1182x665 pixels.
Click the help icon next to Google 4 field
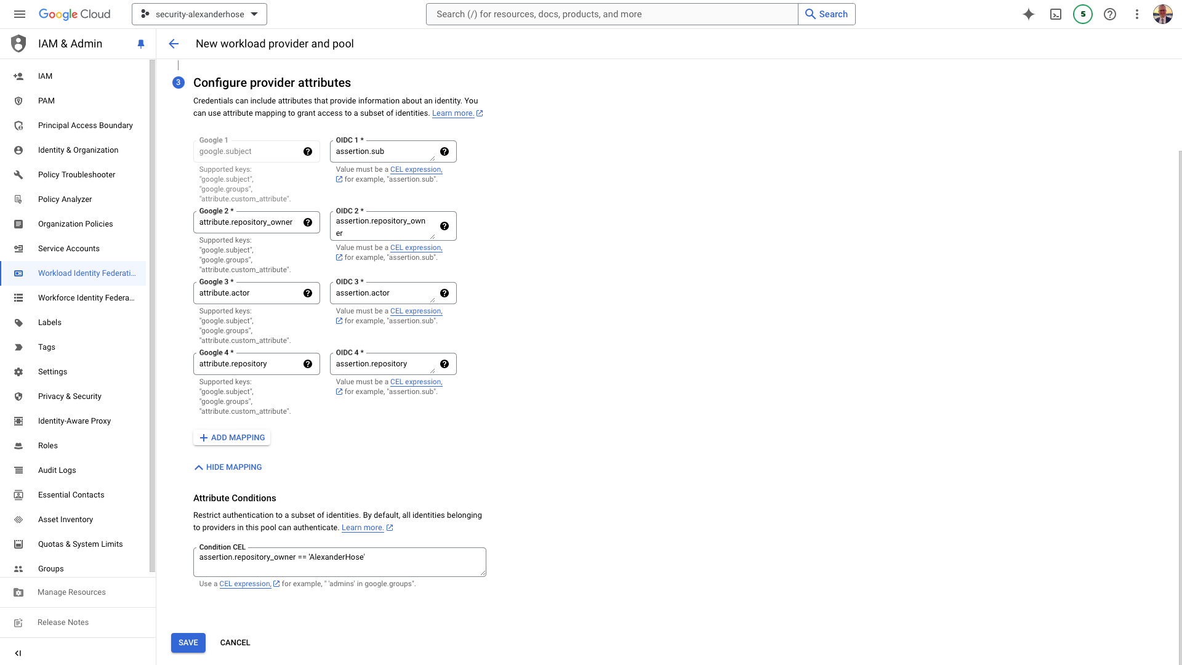[x=308, y=364]
